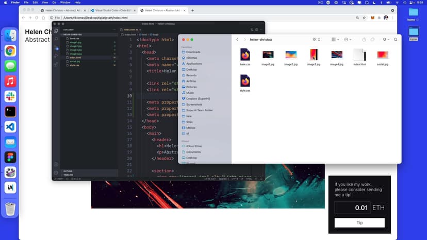Viewport: 427px width, 240px height.
Task: Click the Share icon in Finder toolbar
Action: (364, 40)
